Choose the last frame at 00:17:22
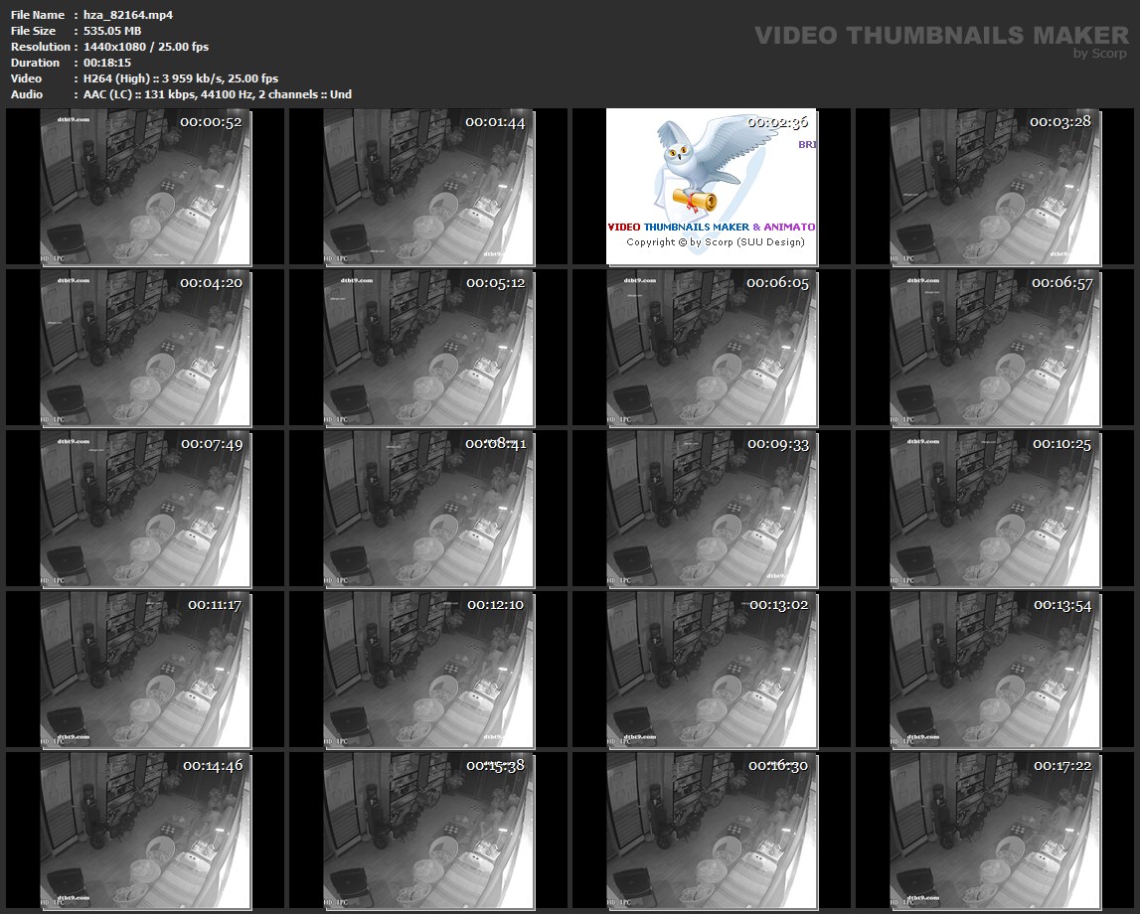Viewport: 1140px width, 914px height. click(x=995, y=831)
